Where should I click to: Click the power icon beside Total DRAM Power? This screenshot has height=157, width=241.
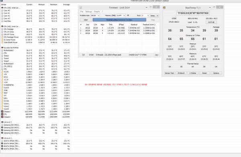(2, 42)
